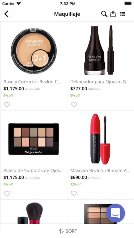134x238 pixels.
Task: Select Delineador para Ojos en G... title
Action: pos(100,82)
